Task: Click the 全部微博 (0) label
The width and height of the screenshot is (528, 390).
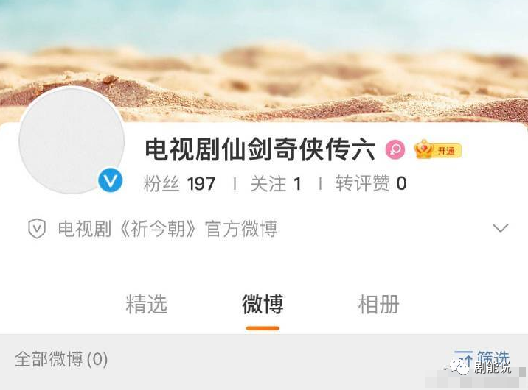Action: 61,359
